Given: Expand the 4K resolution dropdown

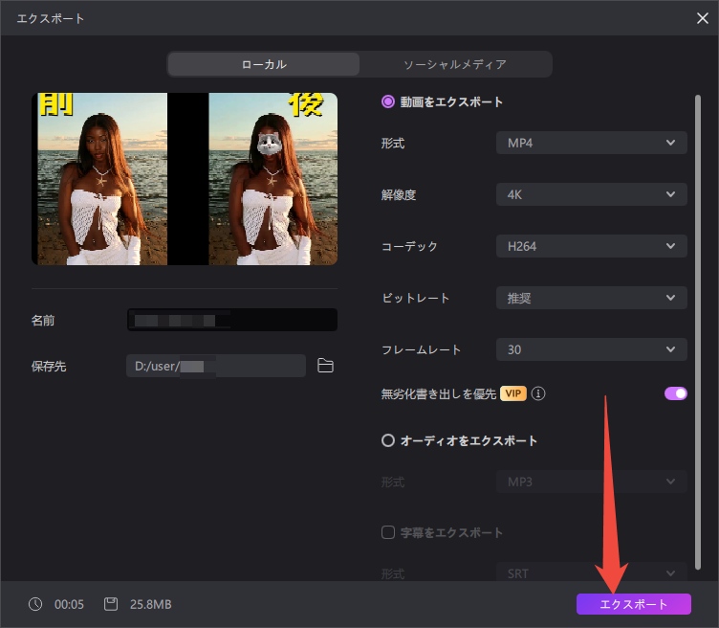Looking at the screenshot, I should (591, 194).
